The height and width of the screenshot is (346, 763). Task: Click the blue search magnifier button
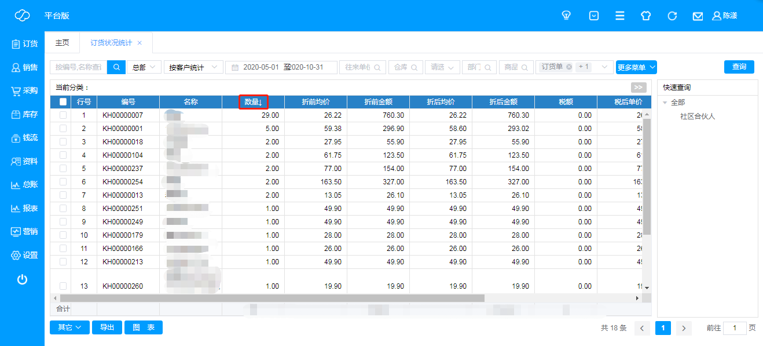[x=116, y=67]
